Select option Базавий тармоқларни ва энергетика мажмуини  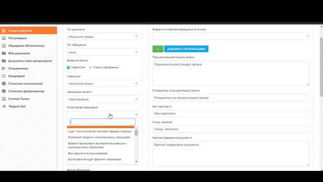tap(100, 145)
